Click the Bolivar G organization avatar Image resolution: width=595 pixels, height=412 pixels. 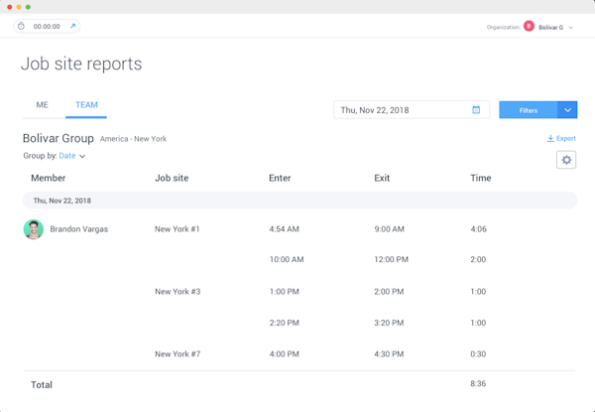529,26
